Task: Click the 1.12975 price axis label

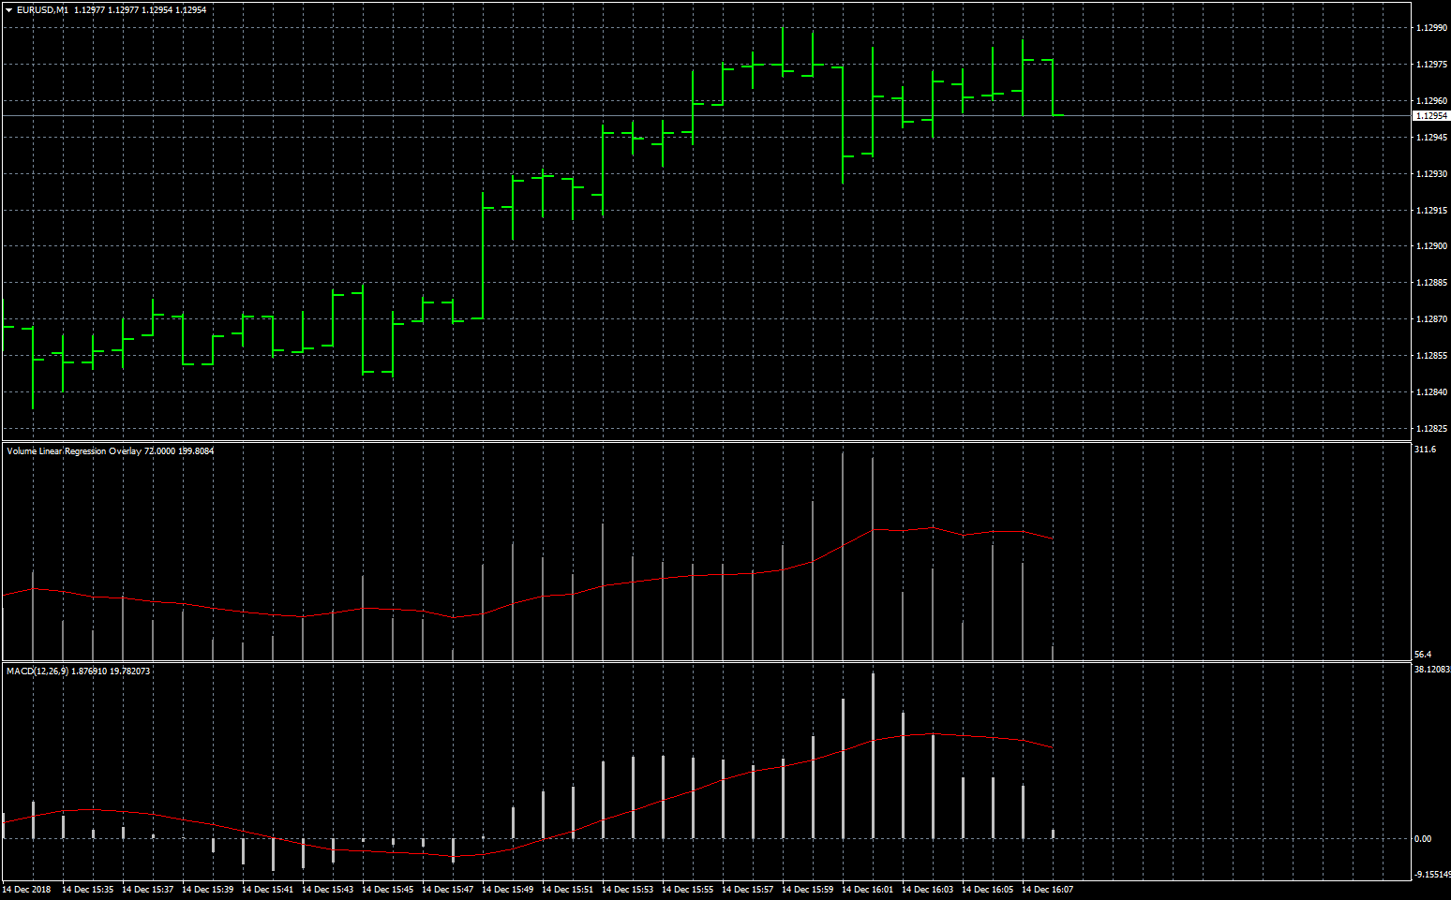Action: [1431, 65]
